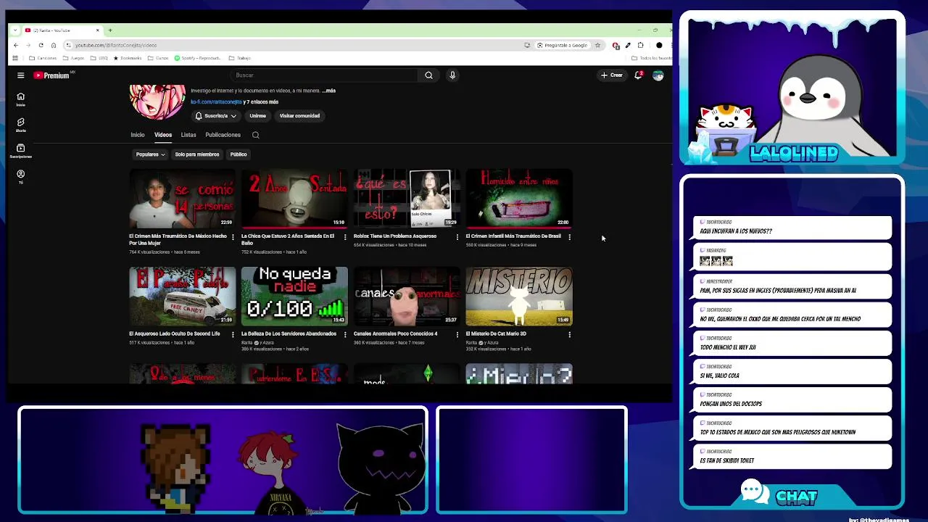Open options for Servidores Abandonados video

click(344, 334)
